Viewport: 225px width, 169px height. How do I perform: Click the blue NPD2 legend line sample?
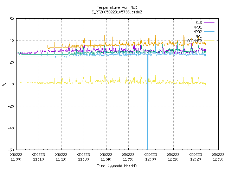coord(209,32)
